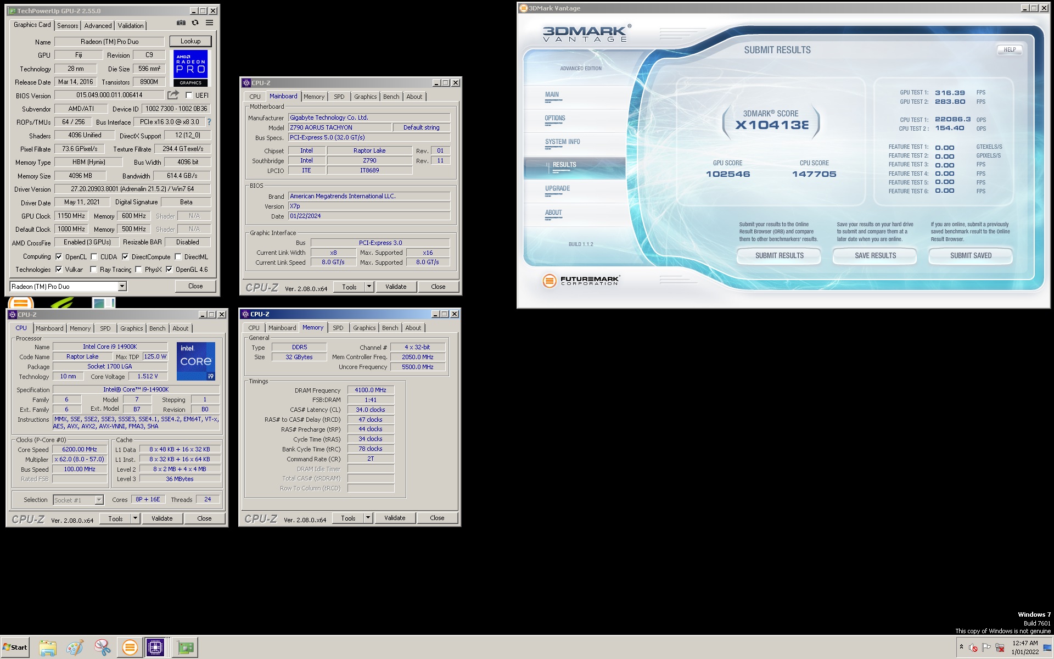Toggle the OpenCL checkbox

[59, 257]
